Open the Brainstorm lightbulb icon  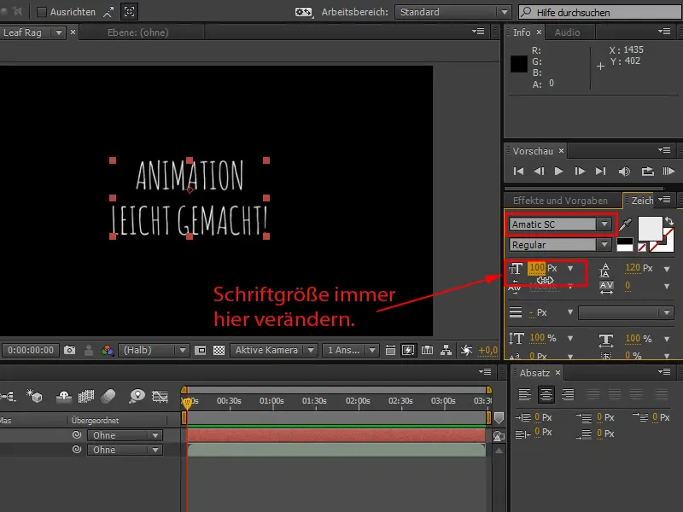(137, 396)
